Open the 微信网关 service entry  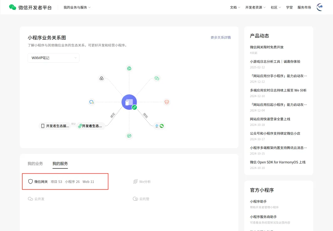(x=41, y=181)
